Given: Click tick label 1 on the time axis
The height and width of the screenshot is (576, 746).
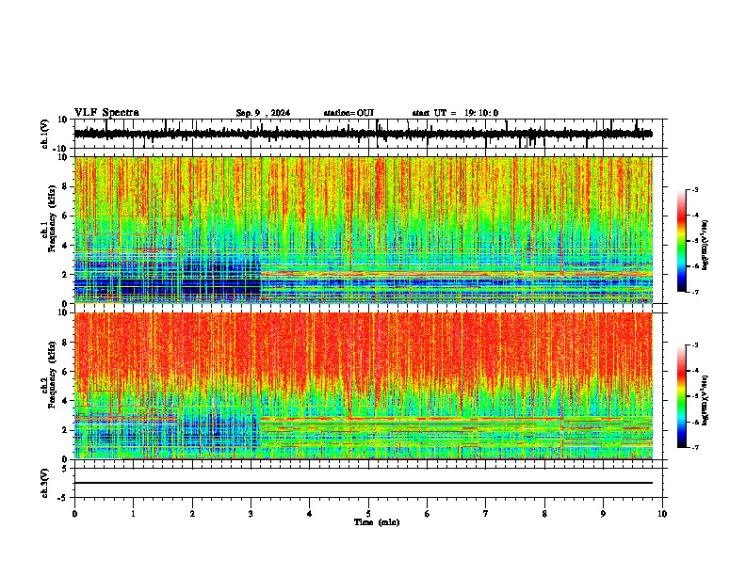Looking at the screenshot, I should [x=133, y=514].
